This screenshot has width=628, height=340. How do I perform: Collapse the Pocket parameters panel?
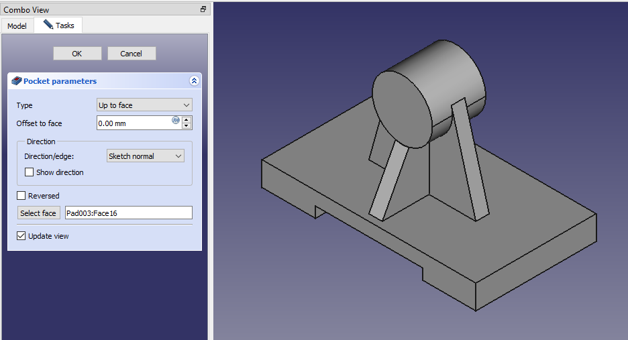194,81
